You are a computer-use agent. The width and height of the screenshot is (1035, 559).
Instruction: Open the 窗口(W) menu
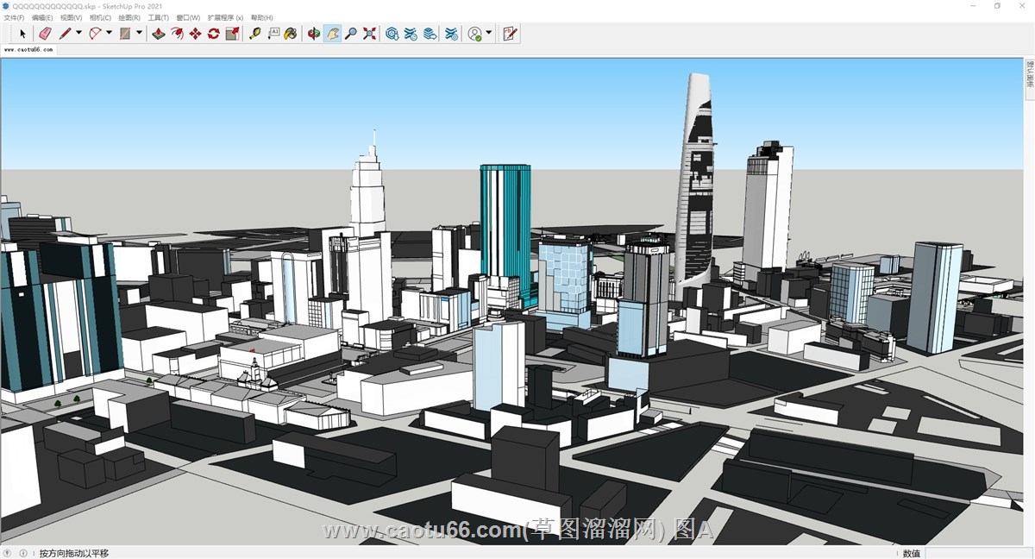188,17
